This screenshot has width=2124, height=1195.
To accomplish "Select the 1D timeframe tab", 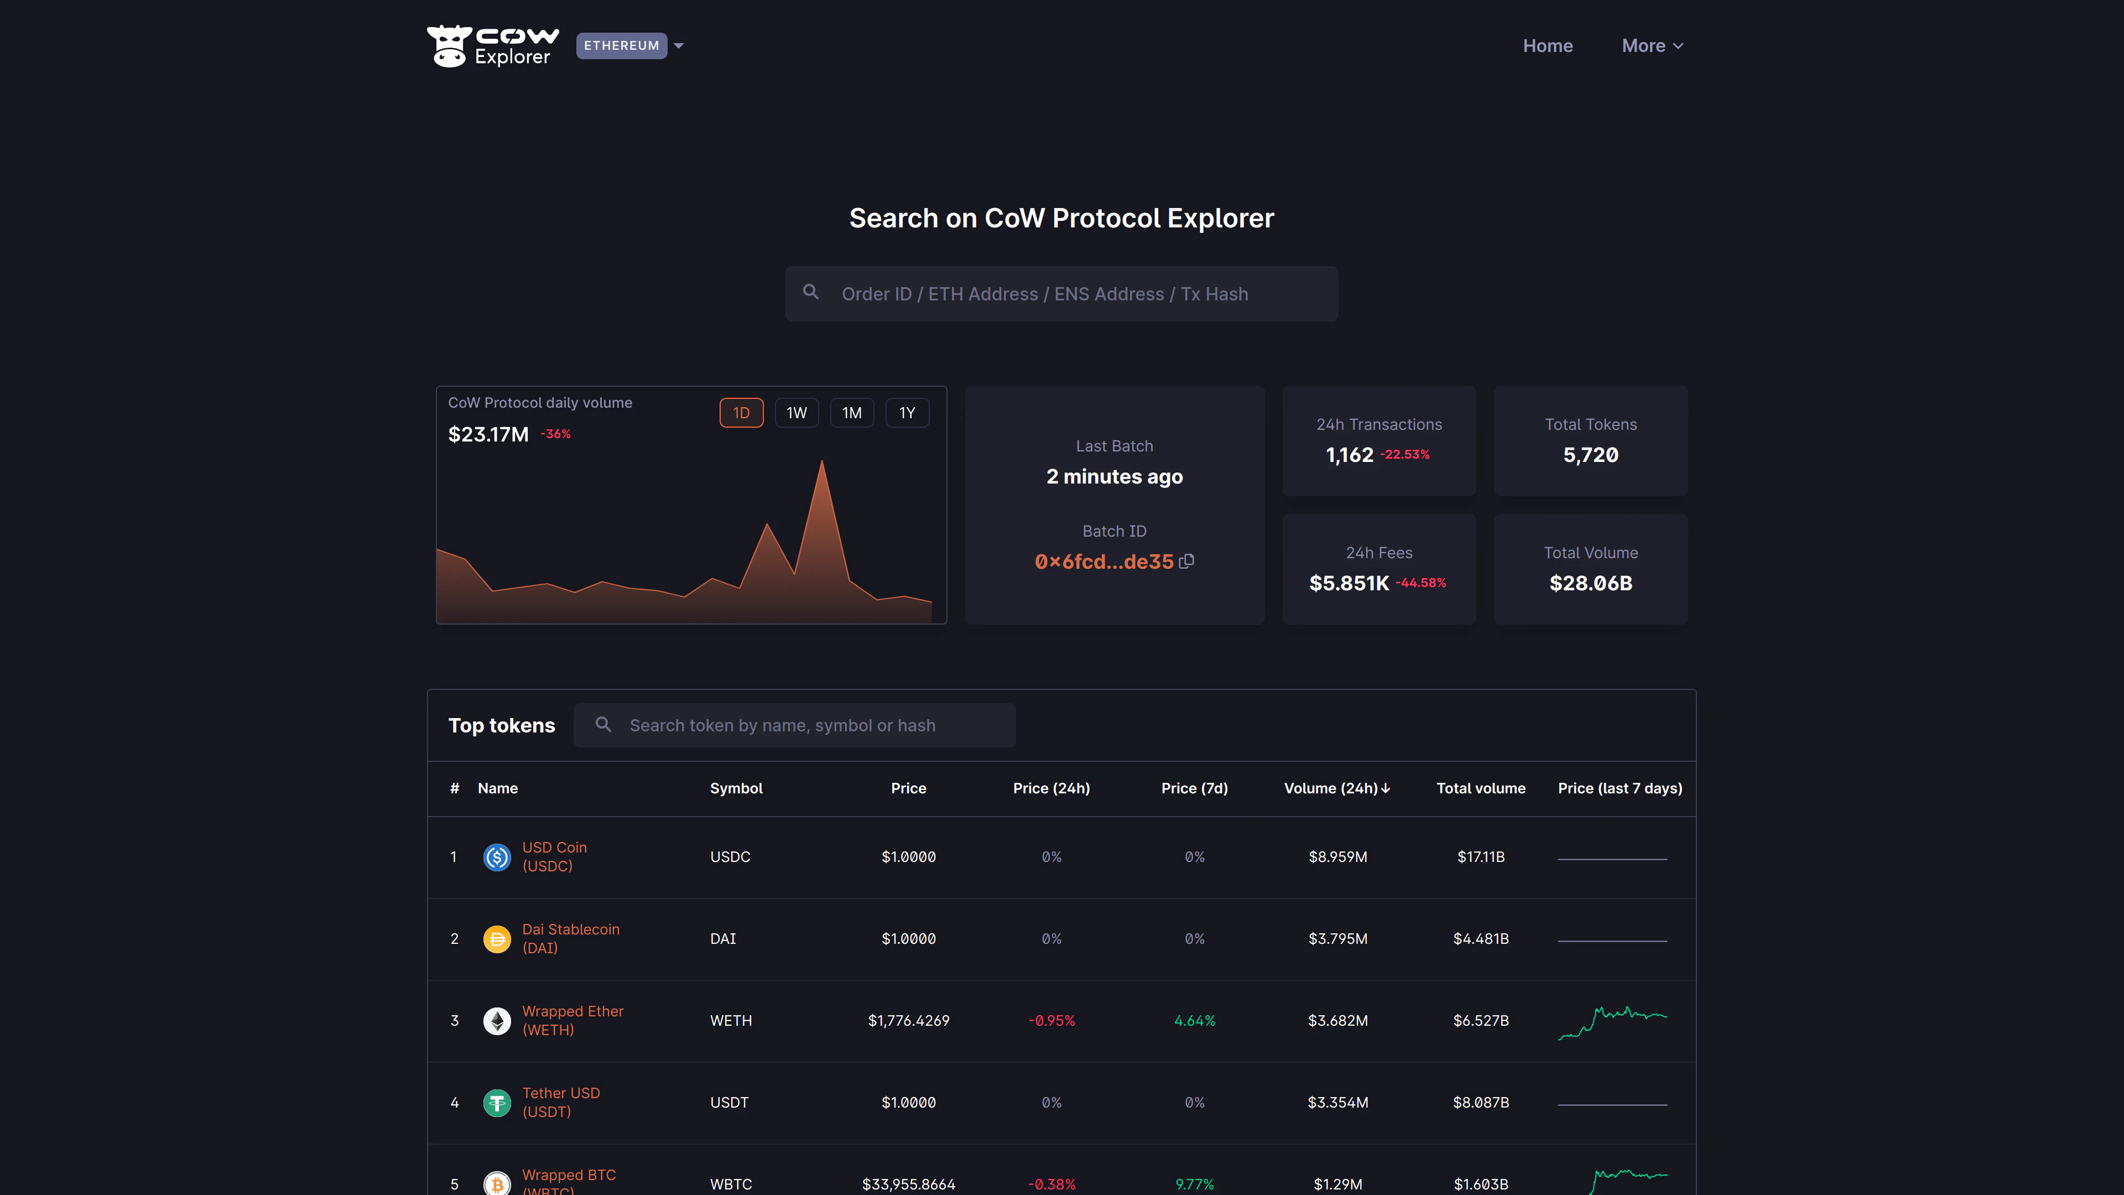I will pos(741,412).
